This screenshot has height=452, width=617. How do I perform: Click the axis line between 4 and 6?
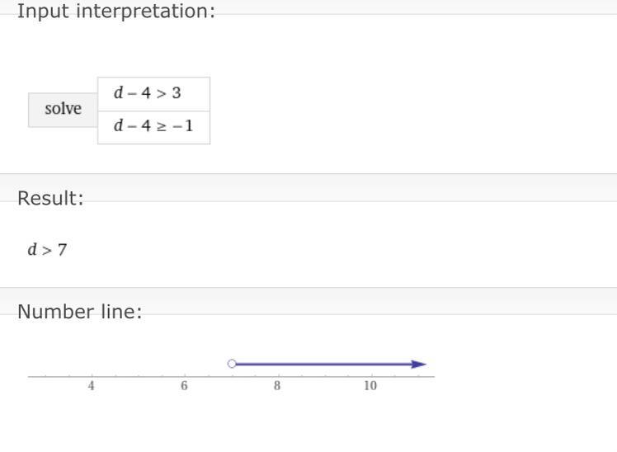(x=138, y=376)
